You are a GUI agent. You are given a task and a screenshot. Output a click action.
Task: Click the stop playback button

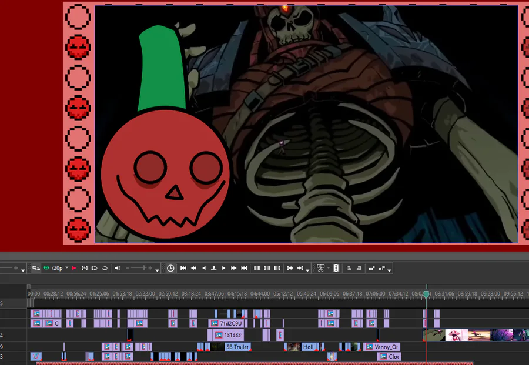pyautogui.click(x=213, y=268)
